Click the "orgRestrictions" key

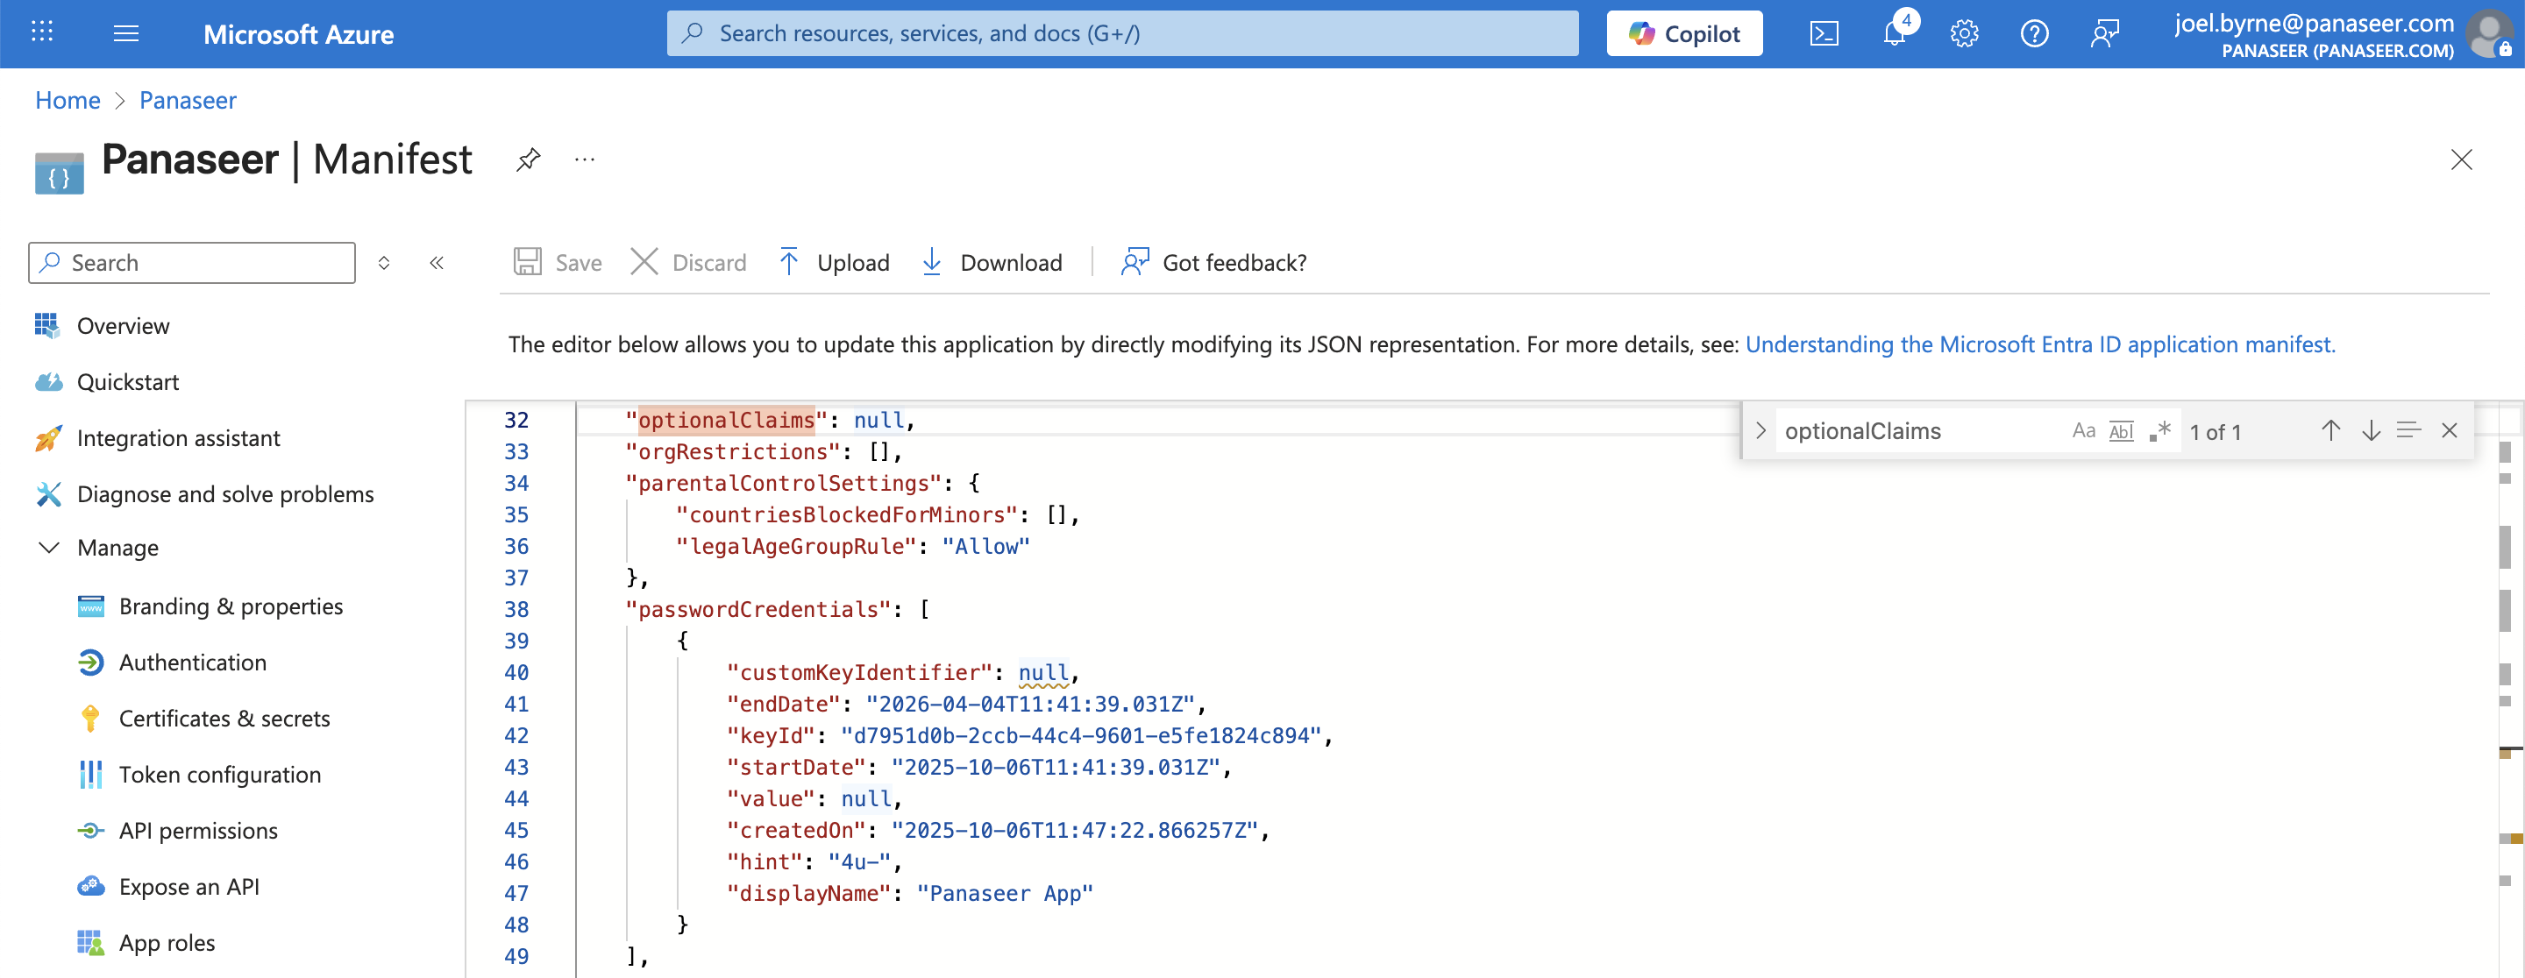click(x=732, y=450)
